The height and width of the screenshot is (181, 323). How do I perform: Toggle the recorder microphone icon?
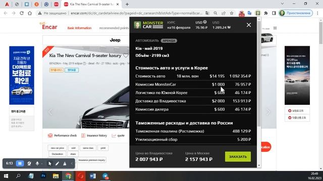coord(37,163)
